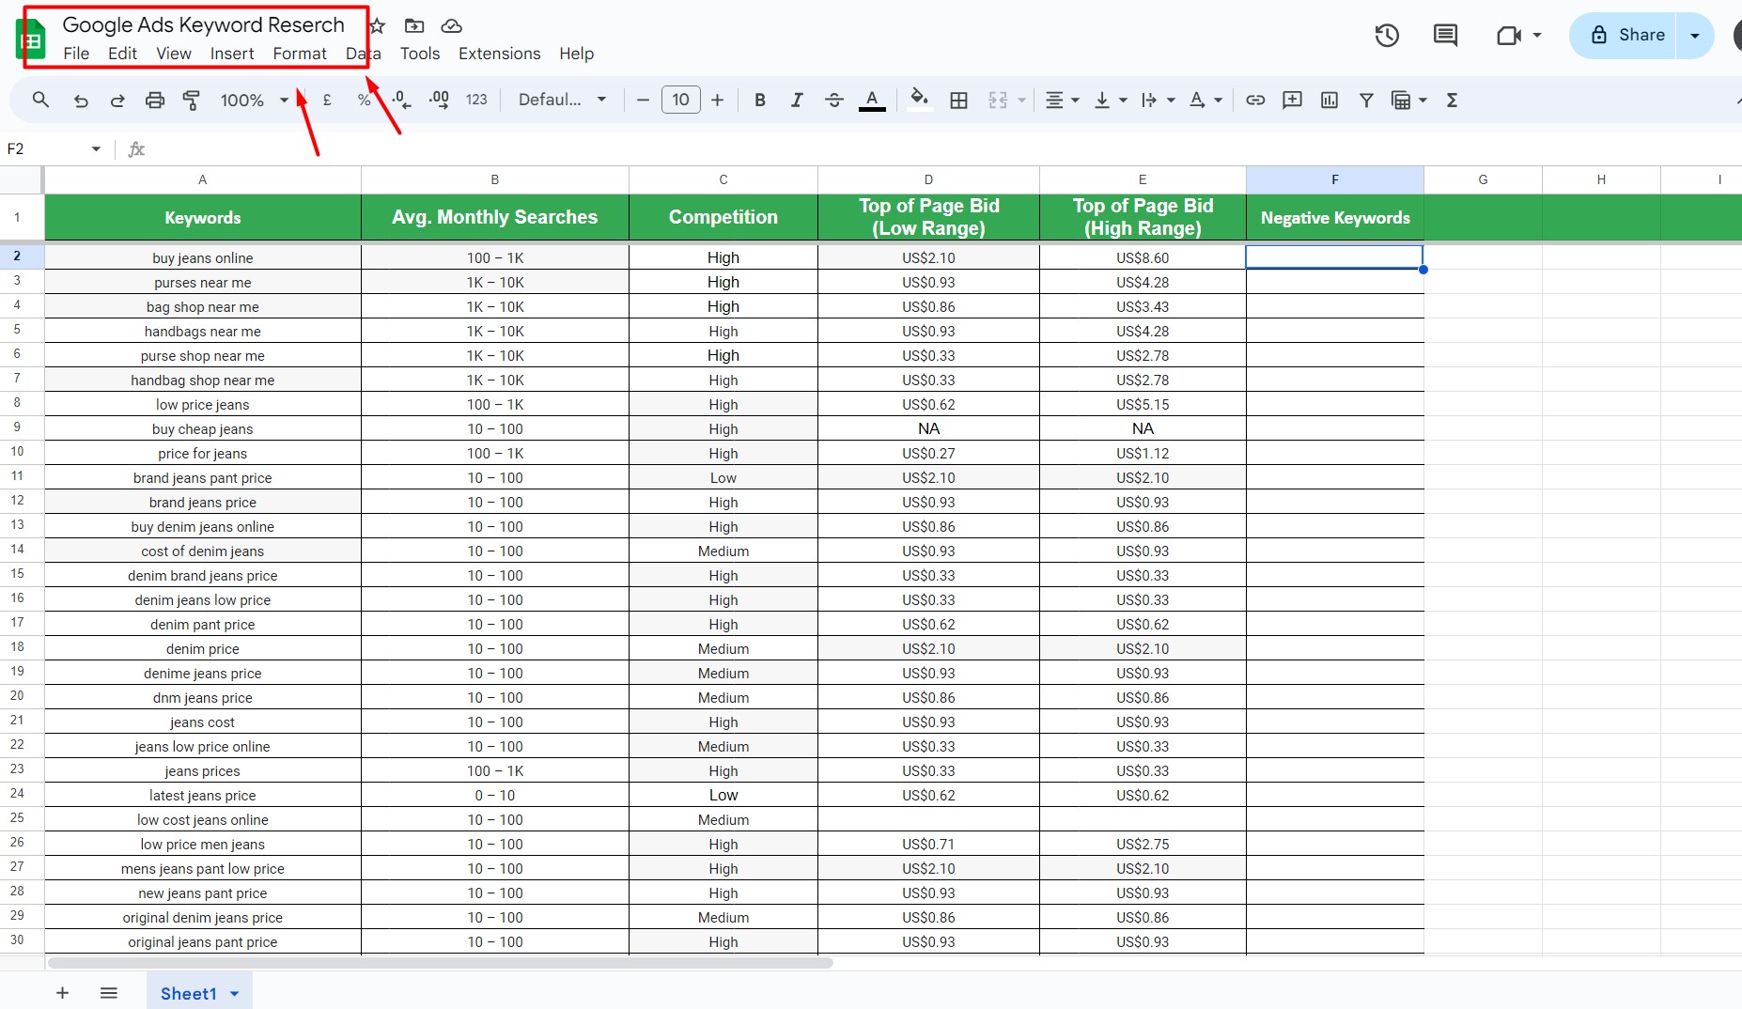This screenshot has width=1742, height=1009.
Task: Open text wrapping dropdown
Action: point(1159,100)
